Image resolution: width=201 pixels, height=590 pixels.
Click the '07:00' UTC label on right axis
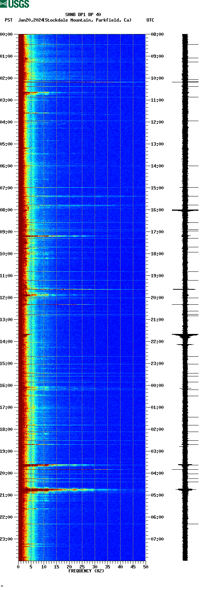[157, 539]
